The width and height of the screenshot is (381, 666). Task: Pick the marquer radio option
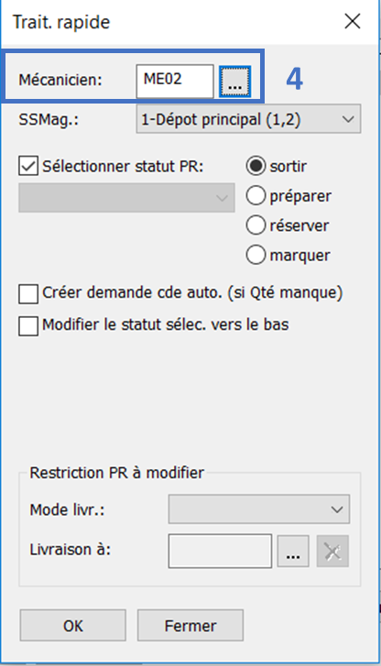(256, 255)
